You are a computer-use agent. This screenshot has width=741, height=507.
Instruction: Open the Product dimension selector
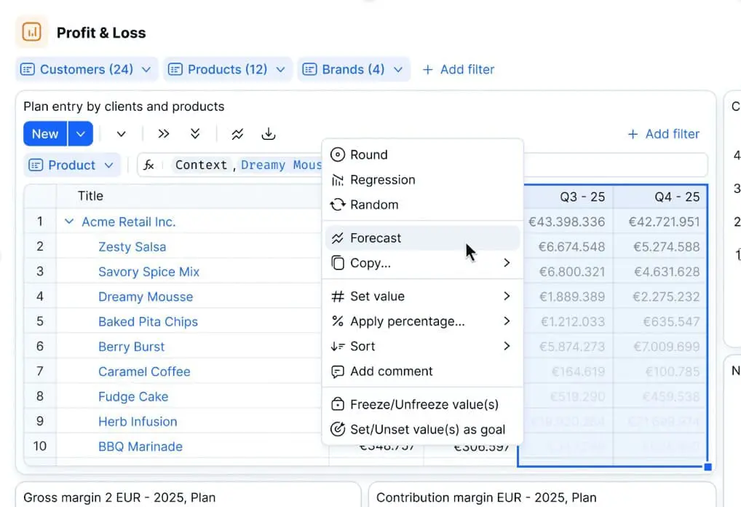coord(71,165)
